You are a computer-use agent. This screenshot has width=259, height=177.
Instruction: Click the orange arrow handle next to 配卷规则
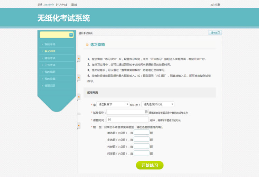click(79, 97)
